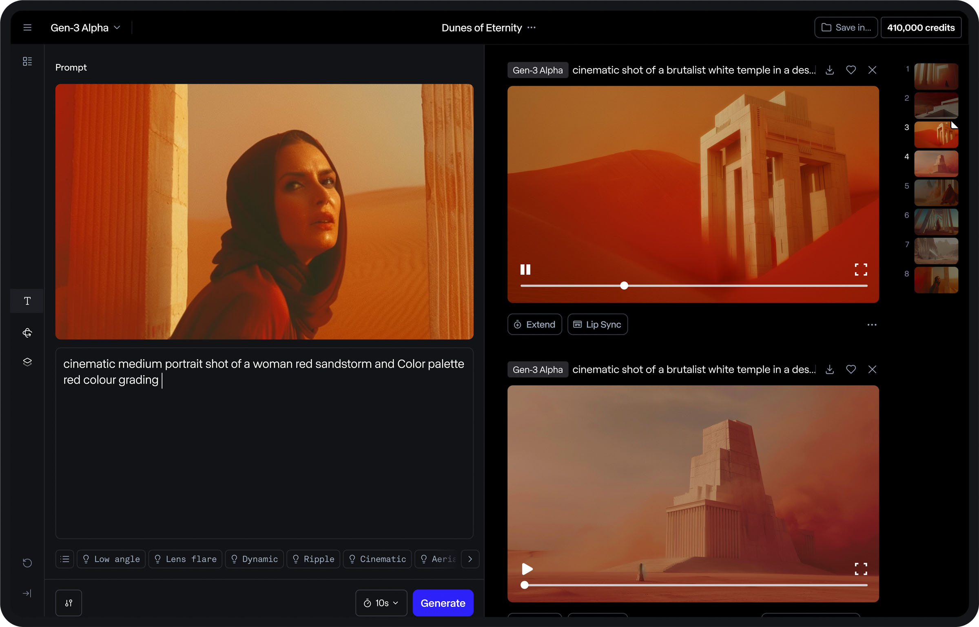The image size is (979, 627).
Task: Open the hamburger menu icon
Action: point(27,28)
